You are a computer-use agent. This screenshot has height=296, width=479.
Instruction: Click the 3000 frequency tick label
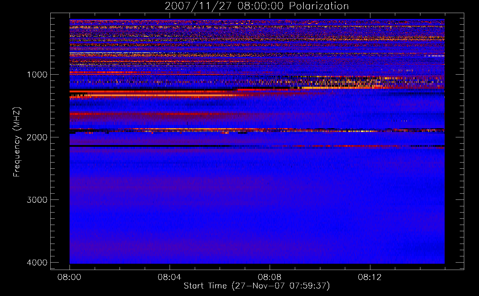(37, 200)
